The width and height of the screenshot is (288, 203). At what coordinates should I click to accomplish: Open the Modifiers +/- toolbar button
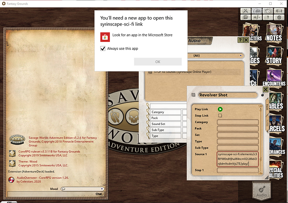click(x=257, y=17)
